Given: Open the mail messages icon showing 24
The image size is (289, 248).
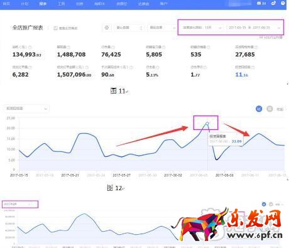Looking at the screenshot, I should click(x=261, y=3).
